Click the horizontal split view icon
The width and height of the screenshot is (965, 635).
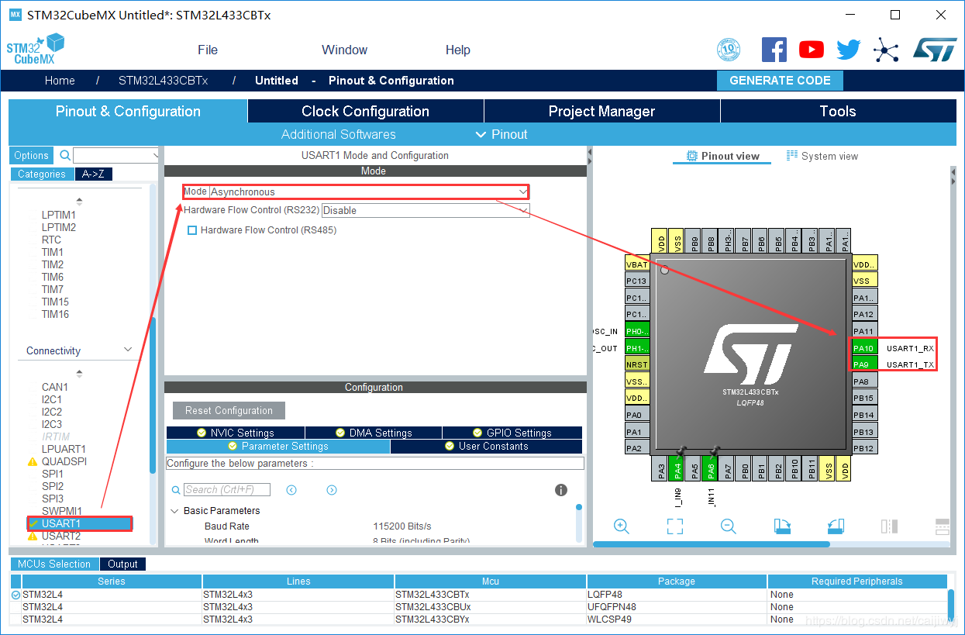click(942, 526)
